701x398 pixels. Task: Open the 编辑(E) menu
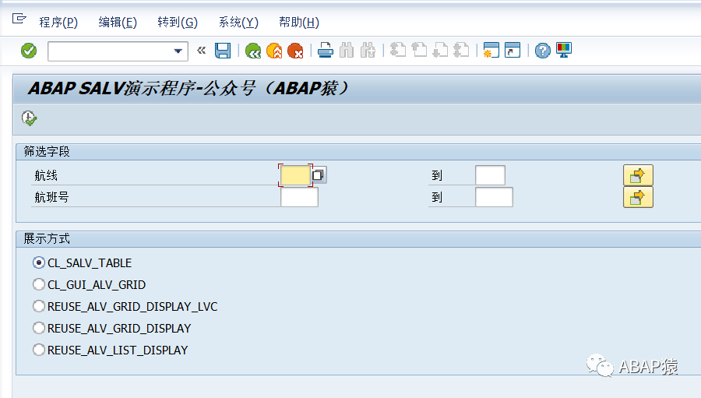[x=118, y=22]
